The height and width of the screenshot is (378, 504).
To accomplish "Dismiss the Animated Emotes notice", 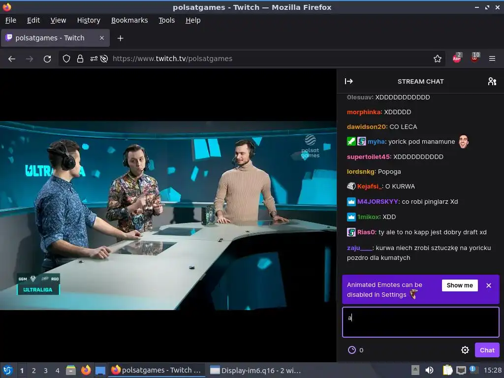I will click(489, 285).
